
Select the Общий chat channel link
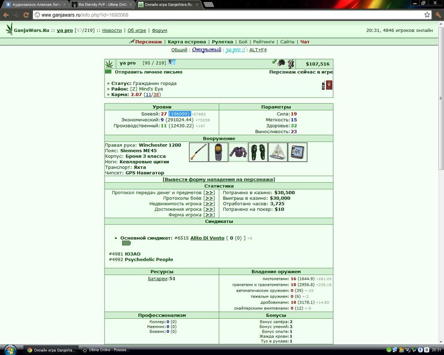click(179, 50)
